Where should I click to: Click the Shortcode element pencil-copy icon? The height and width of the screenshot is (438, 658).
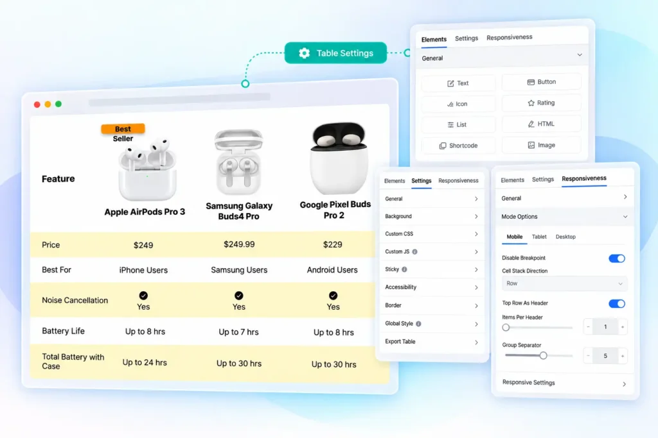point(442,146)
